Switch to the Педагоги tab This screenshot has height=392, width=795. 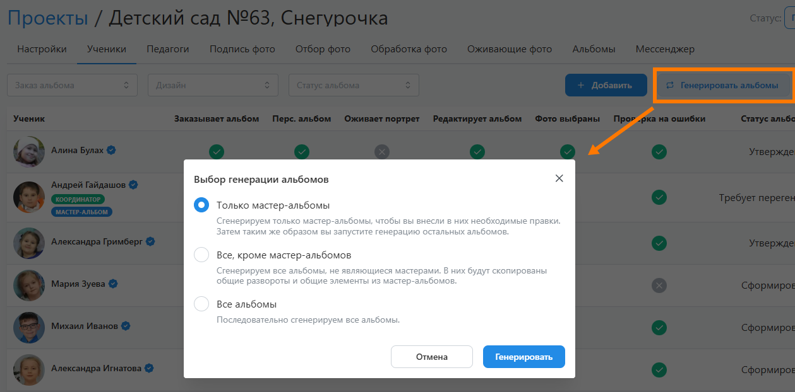coord(168,49)
